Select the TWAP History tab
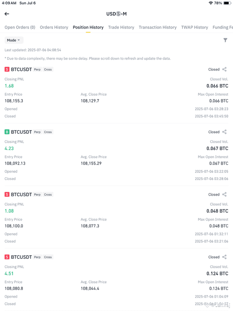233x311 pixels. (195, 27)
